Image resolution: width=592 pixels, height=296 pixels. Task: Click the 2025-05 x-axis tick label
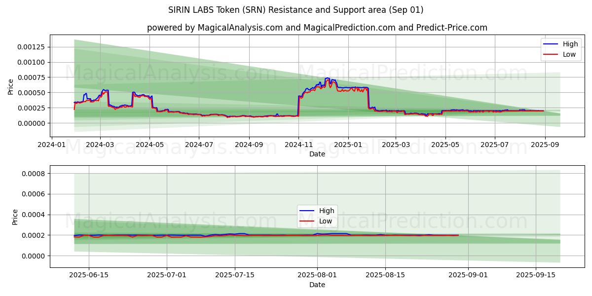(445, 144)
